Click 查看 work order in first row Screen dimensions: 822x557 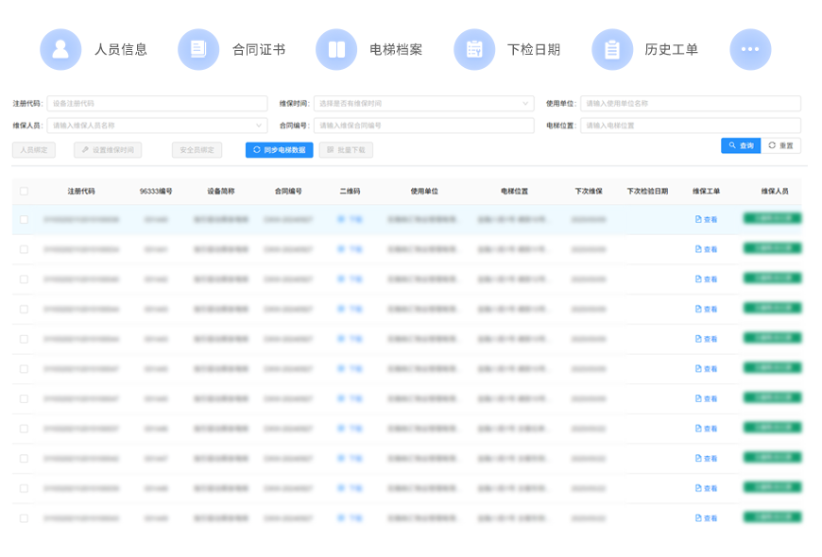click(x=706, y=220)
